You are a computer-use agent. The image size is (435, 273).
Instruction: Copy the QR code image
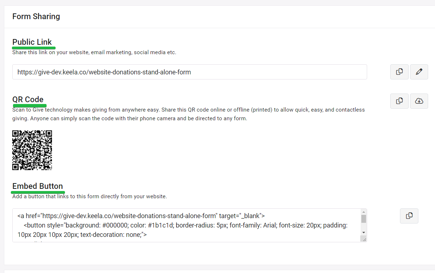tap(399, 101)
